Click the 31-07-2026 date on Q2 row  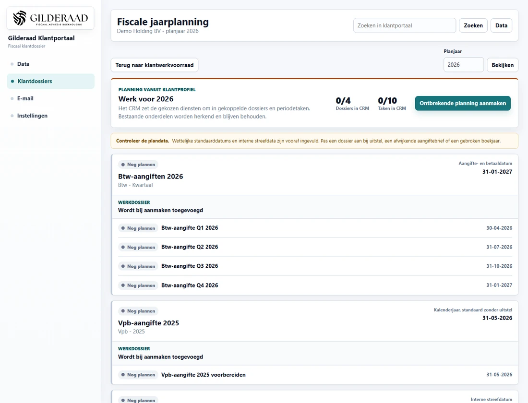click(499, 247)
